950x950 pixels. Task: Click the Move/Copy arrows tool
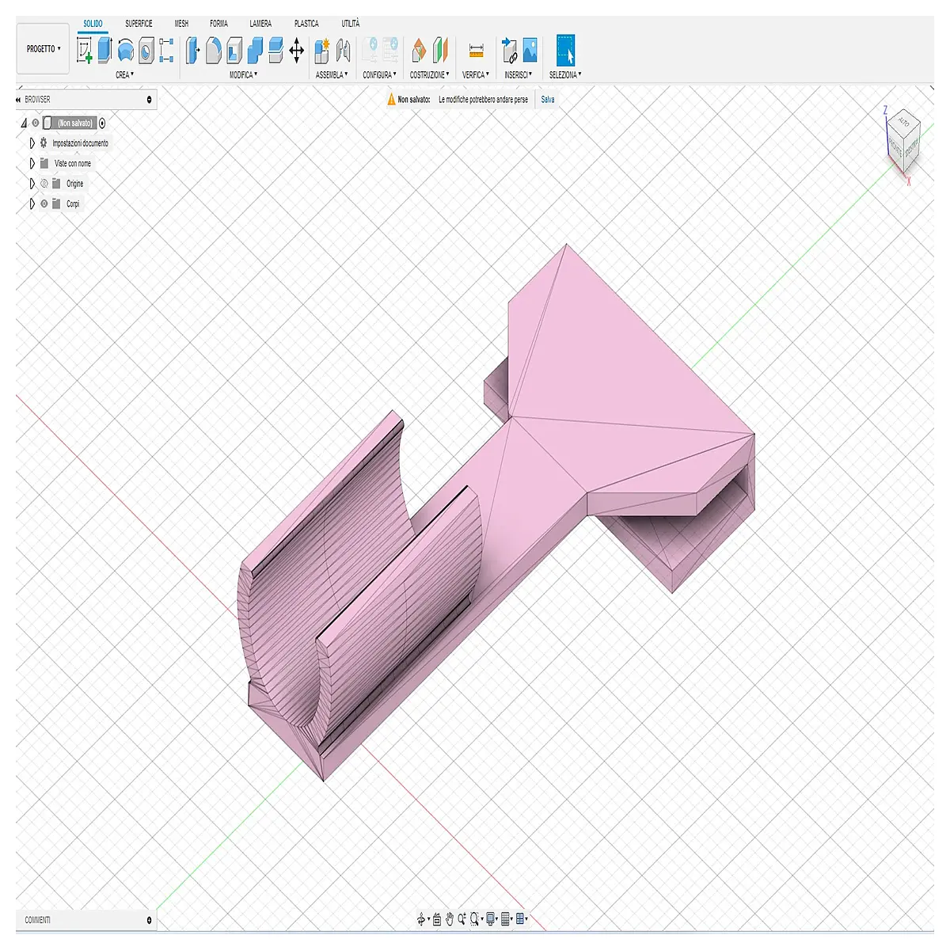[297, 51]
